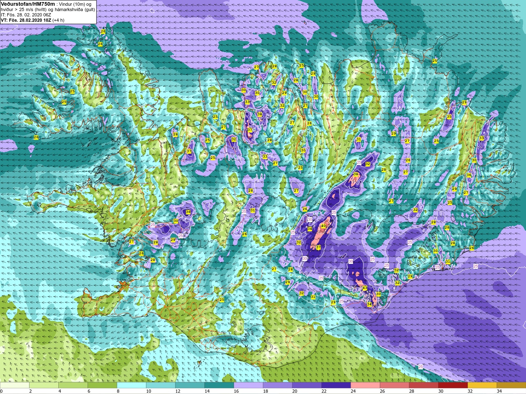Click the red 28–30 m/s legend swatch
Viewport: 526px width, 394px height.
pos(423,385)
